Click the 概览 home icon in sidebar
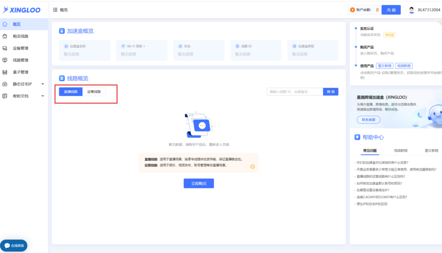442x253 pixels. coord(5,24)
